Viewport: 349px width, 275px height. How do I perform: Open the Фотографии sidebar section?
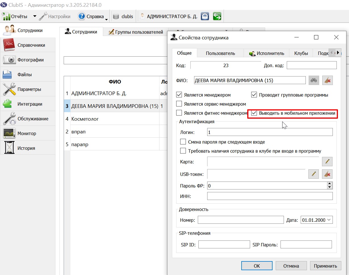coord(28,60)
